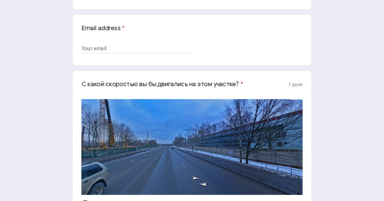Click the lower white navigation arrow on the road

203,184
